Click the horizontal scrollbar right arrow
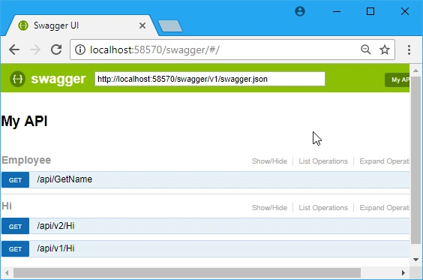This screenshot has width=423, height=280. coord(403,273)
